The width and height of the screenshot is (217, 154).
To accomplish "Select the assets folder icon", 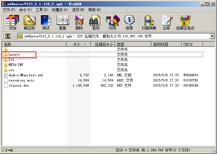I will pyautogui.click(x=5, y=54).
